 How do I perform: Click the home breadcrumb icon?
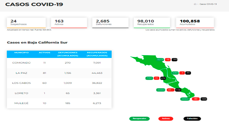(x=196, y=4)
